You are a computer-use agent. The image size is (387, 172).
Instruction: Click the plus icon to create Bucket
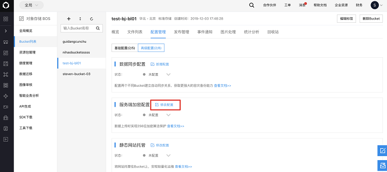[x=69, y=19]
